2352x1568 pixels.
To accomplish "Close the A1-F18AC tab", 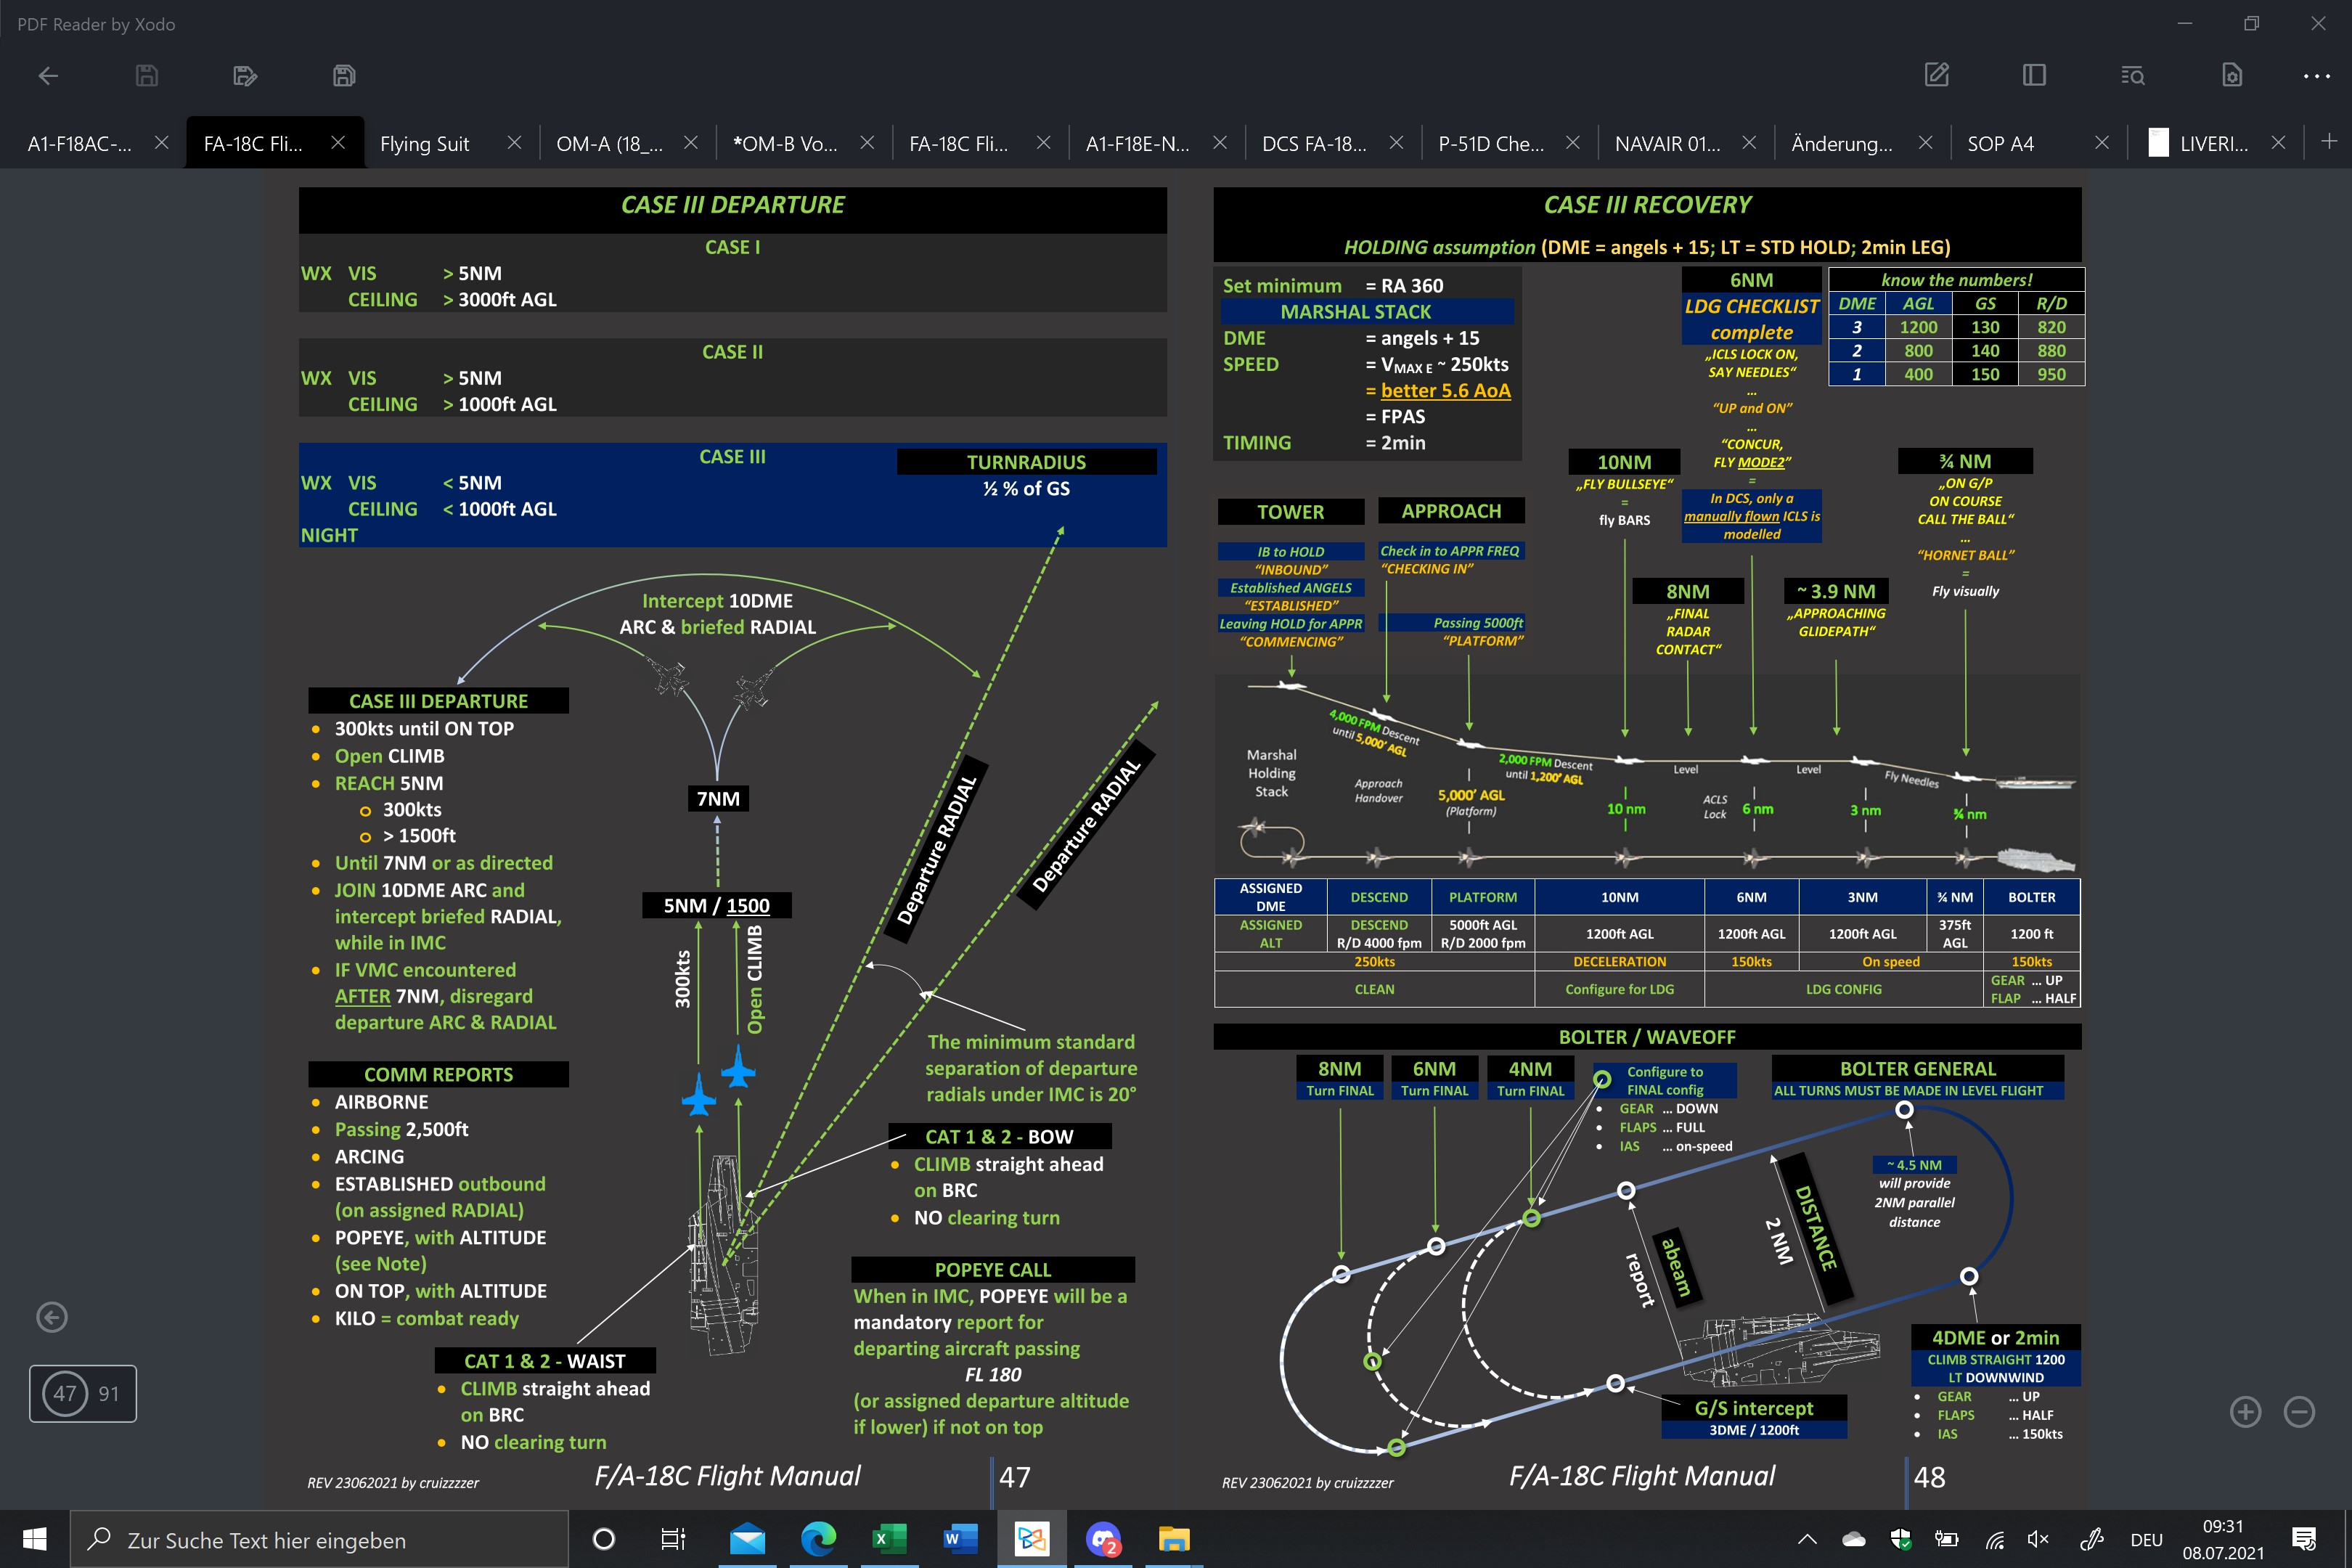I will point(161,142).
